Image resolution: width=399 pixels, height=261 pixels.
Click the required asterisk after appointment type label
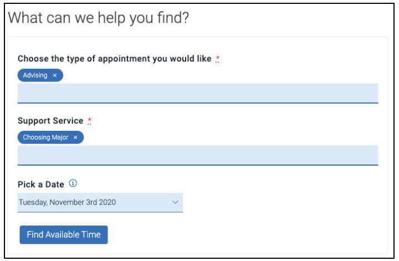click(x=218, y=59)
